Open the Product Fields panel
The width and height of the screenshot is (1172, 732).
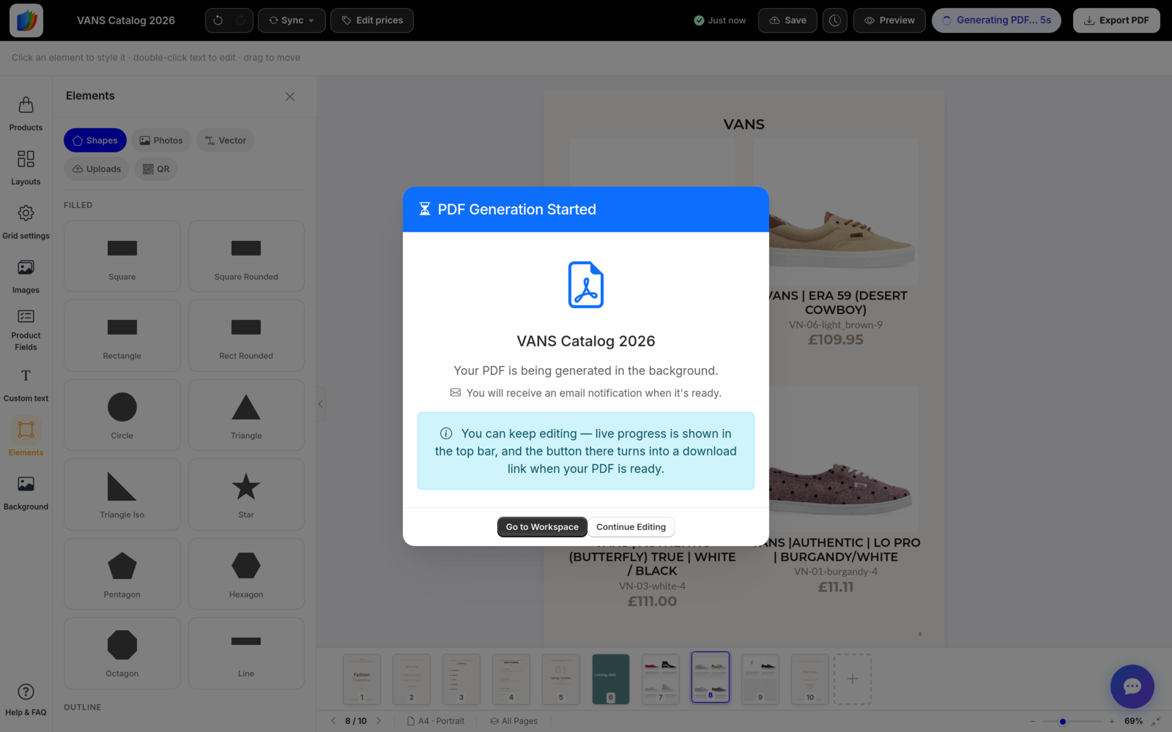pyautogui.click(x=26, y=330)
